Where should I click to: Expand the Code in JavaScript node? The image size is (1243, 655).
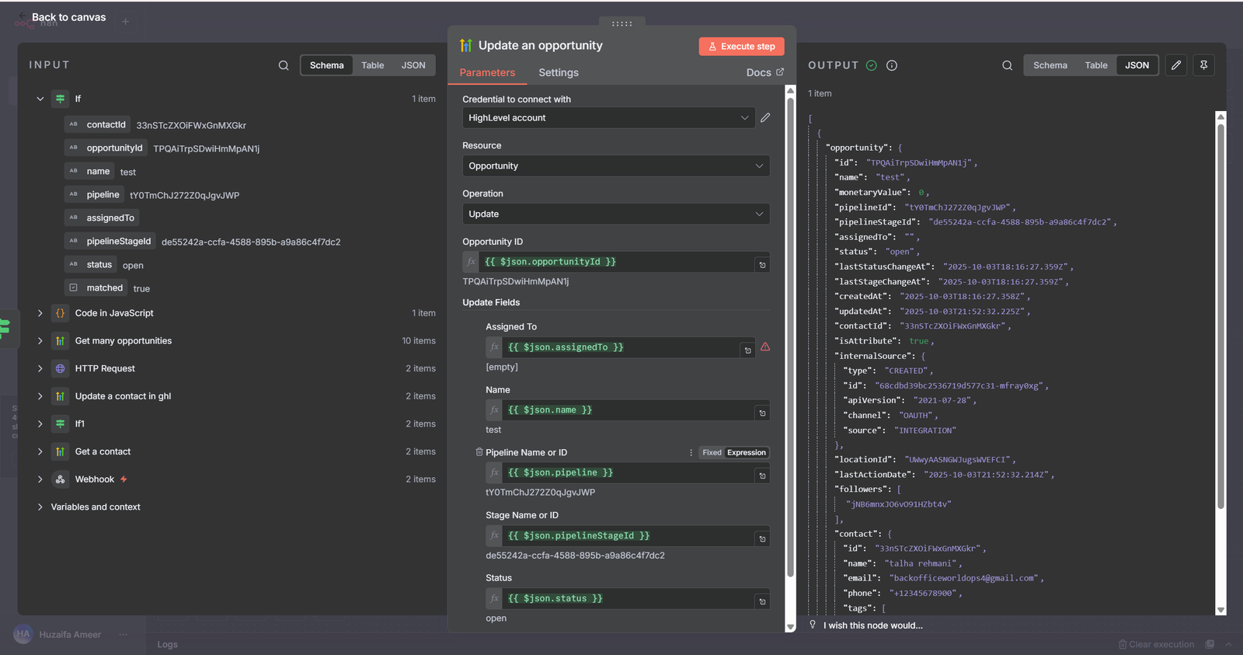40,313
